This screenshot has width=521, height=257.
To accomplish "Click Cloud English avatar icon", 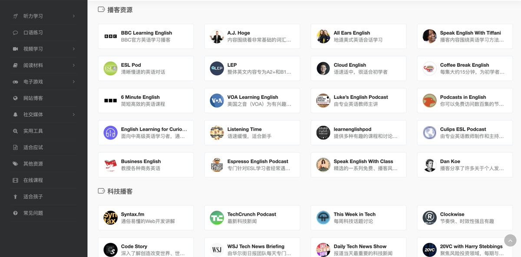I will click(x=323, y=68).
